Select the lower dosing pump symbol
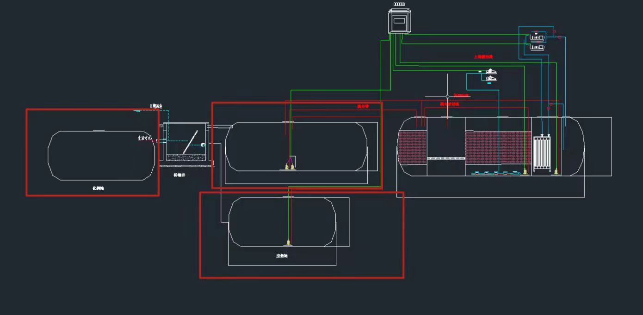 pos(491,79)
